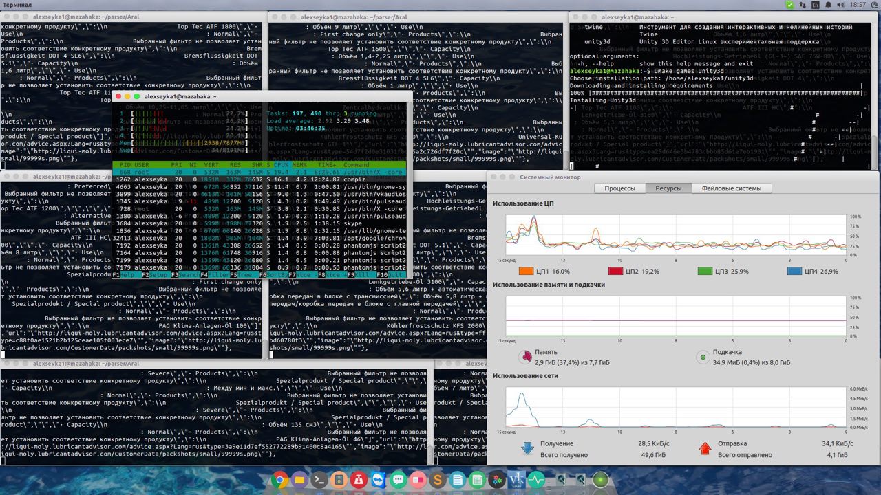Click the blue ЦП4 color swatch
The height and width of the screenshot is (495, 881).
click(794, 272)
